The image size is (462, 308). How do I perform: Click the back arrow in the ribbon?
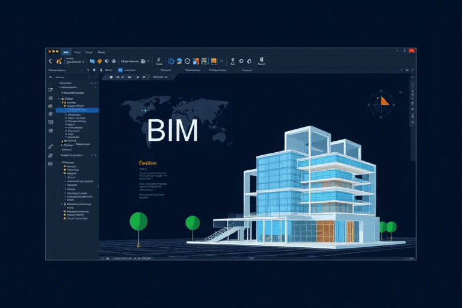[51, 61]
